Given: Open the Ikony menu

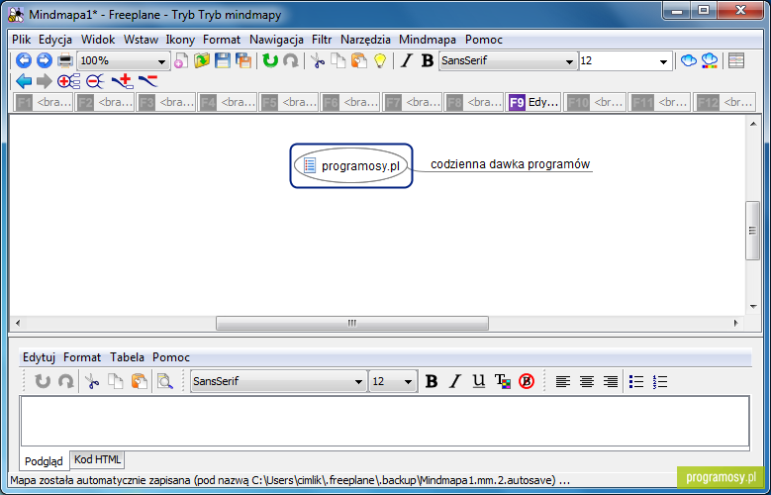Looking at the screenshot, I should pyautogui.click(x=180, y=40).
